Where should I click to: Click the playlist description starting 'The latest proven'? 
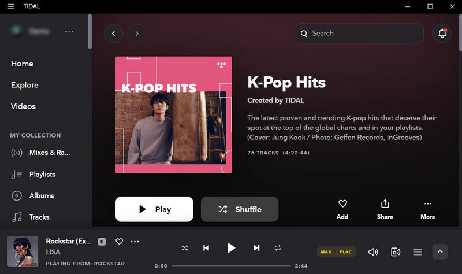(x=342, y=127)
